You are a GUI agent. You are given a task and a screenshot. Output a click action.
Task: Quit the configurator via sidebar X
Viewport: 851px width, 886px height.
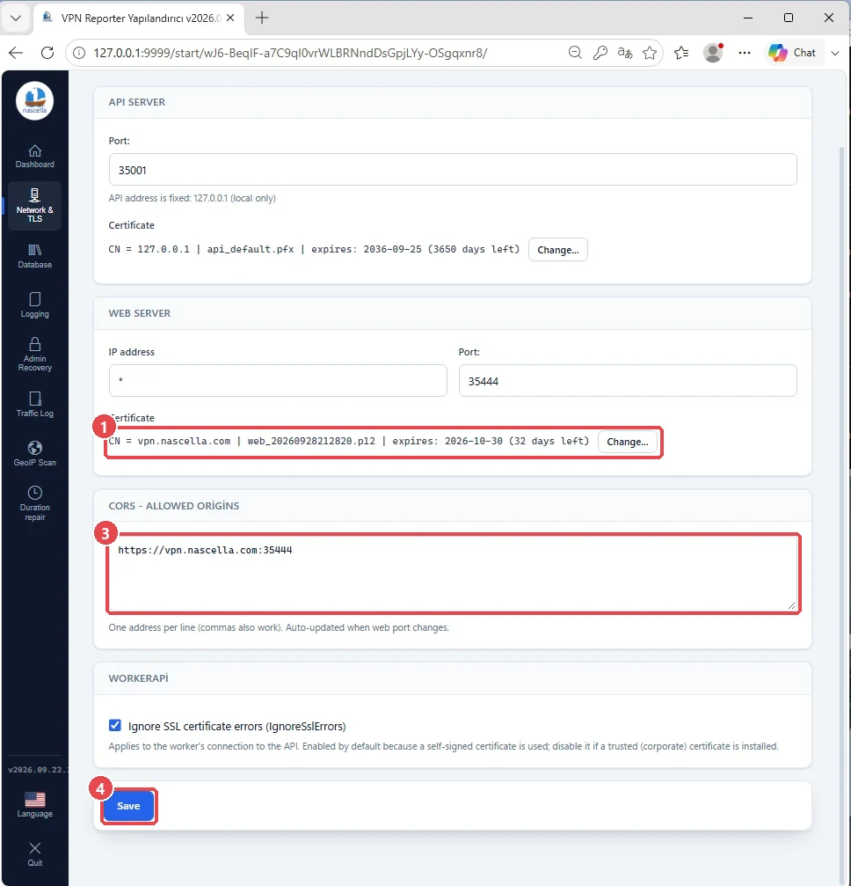click(x=34, y=853)
